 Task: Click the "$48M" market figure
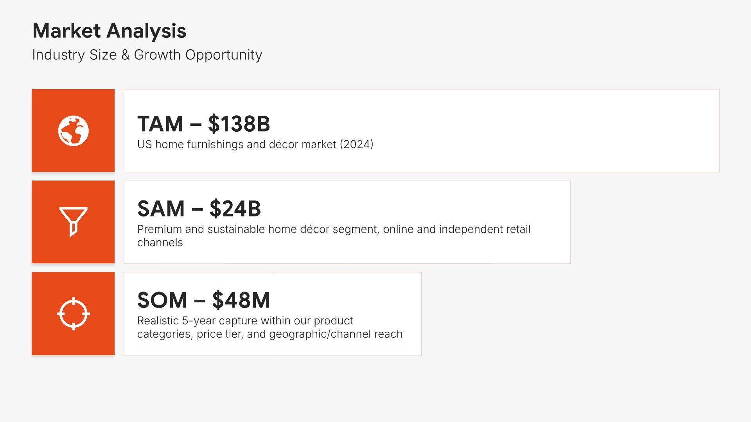(241, 300)
